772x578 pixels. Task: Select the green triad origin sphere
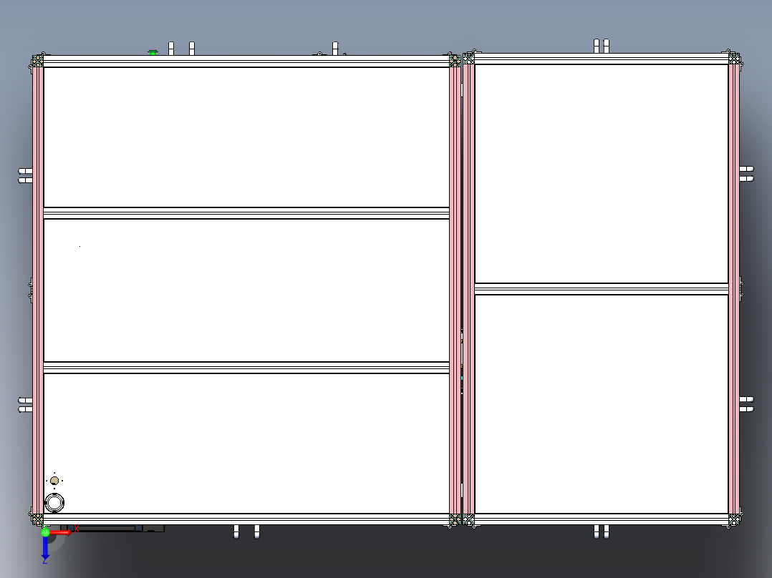tap(45, 532)
